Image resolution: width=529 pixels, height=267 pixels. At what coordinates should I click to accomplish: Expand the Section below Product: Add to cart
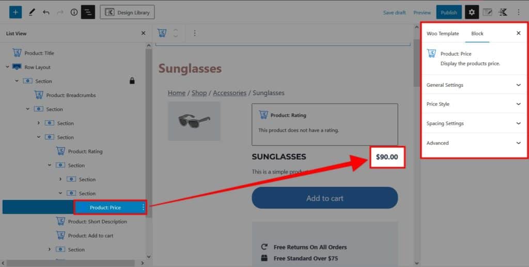coord(50,249)
